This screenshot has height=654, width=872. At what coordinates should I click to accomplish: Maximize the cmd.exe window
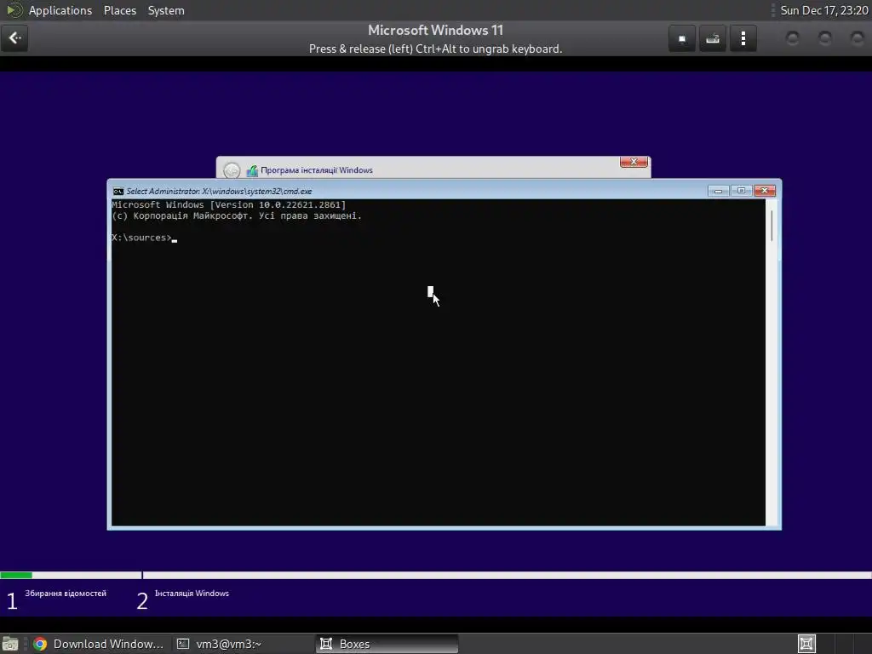pos(741,191)
